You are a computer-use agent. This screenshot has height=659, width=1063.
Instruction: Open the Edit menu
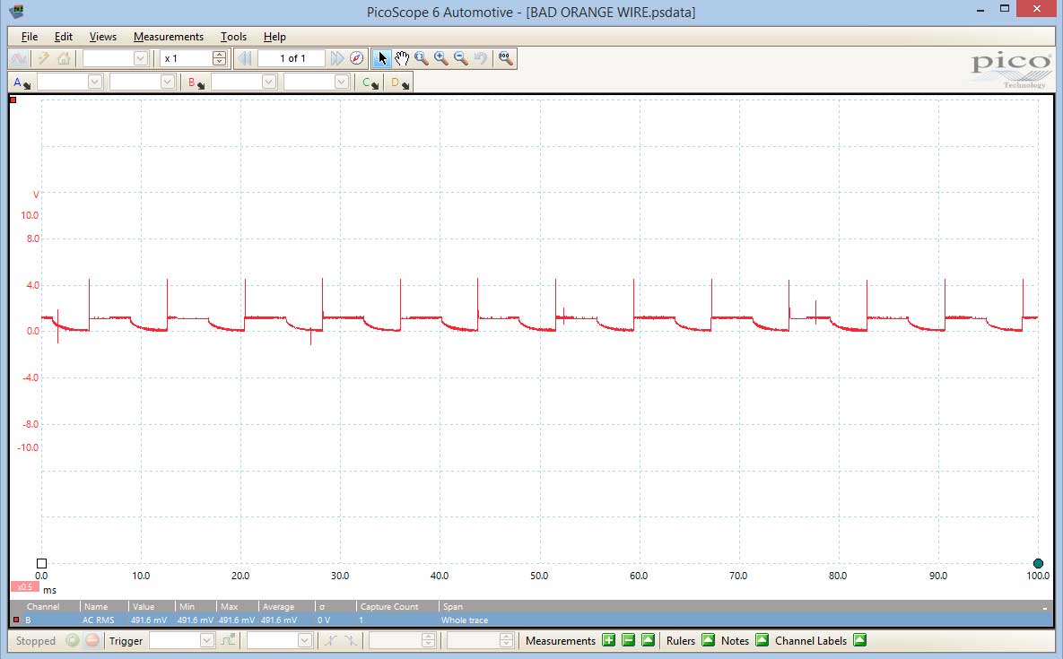click(63, 37)
